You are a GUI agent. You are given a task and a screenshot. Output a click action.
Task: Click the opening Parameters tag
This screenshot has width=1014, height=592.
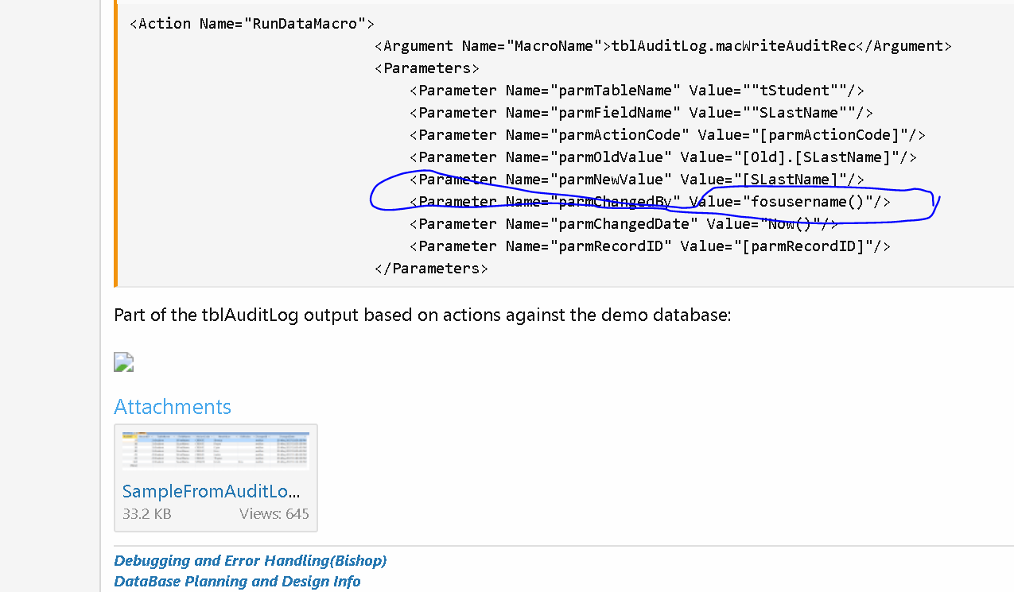[427, 68]
